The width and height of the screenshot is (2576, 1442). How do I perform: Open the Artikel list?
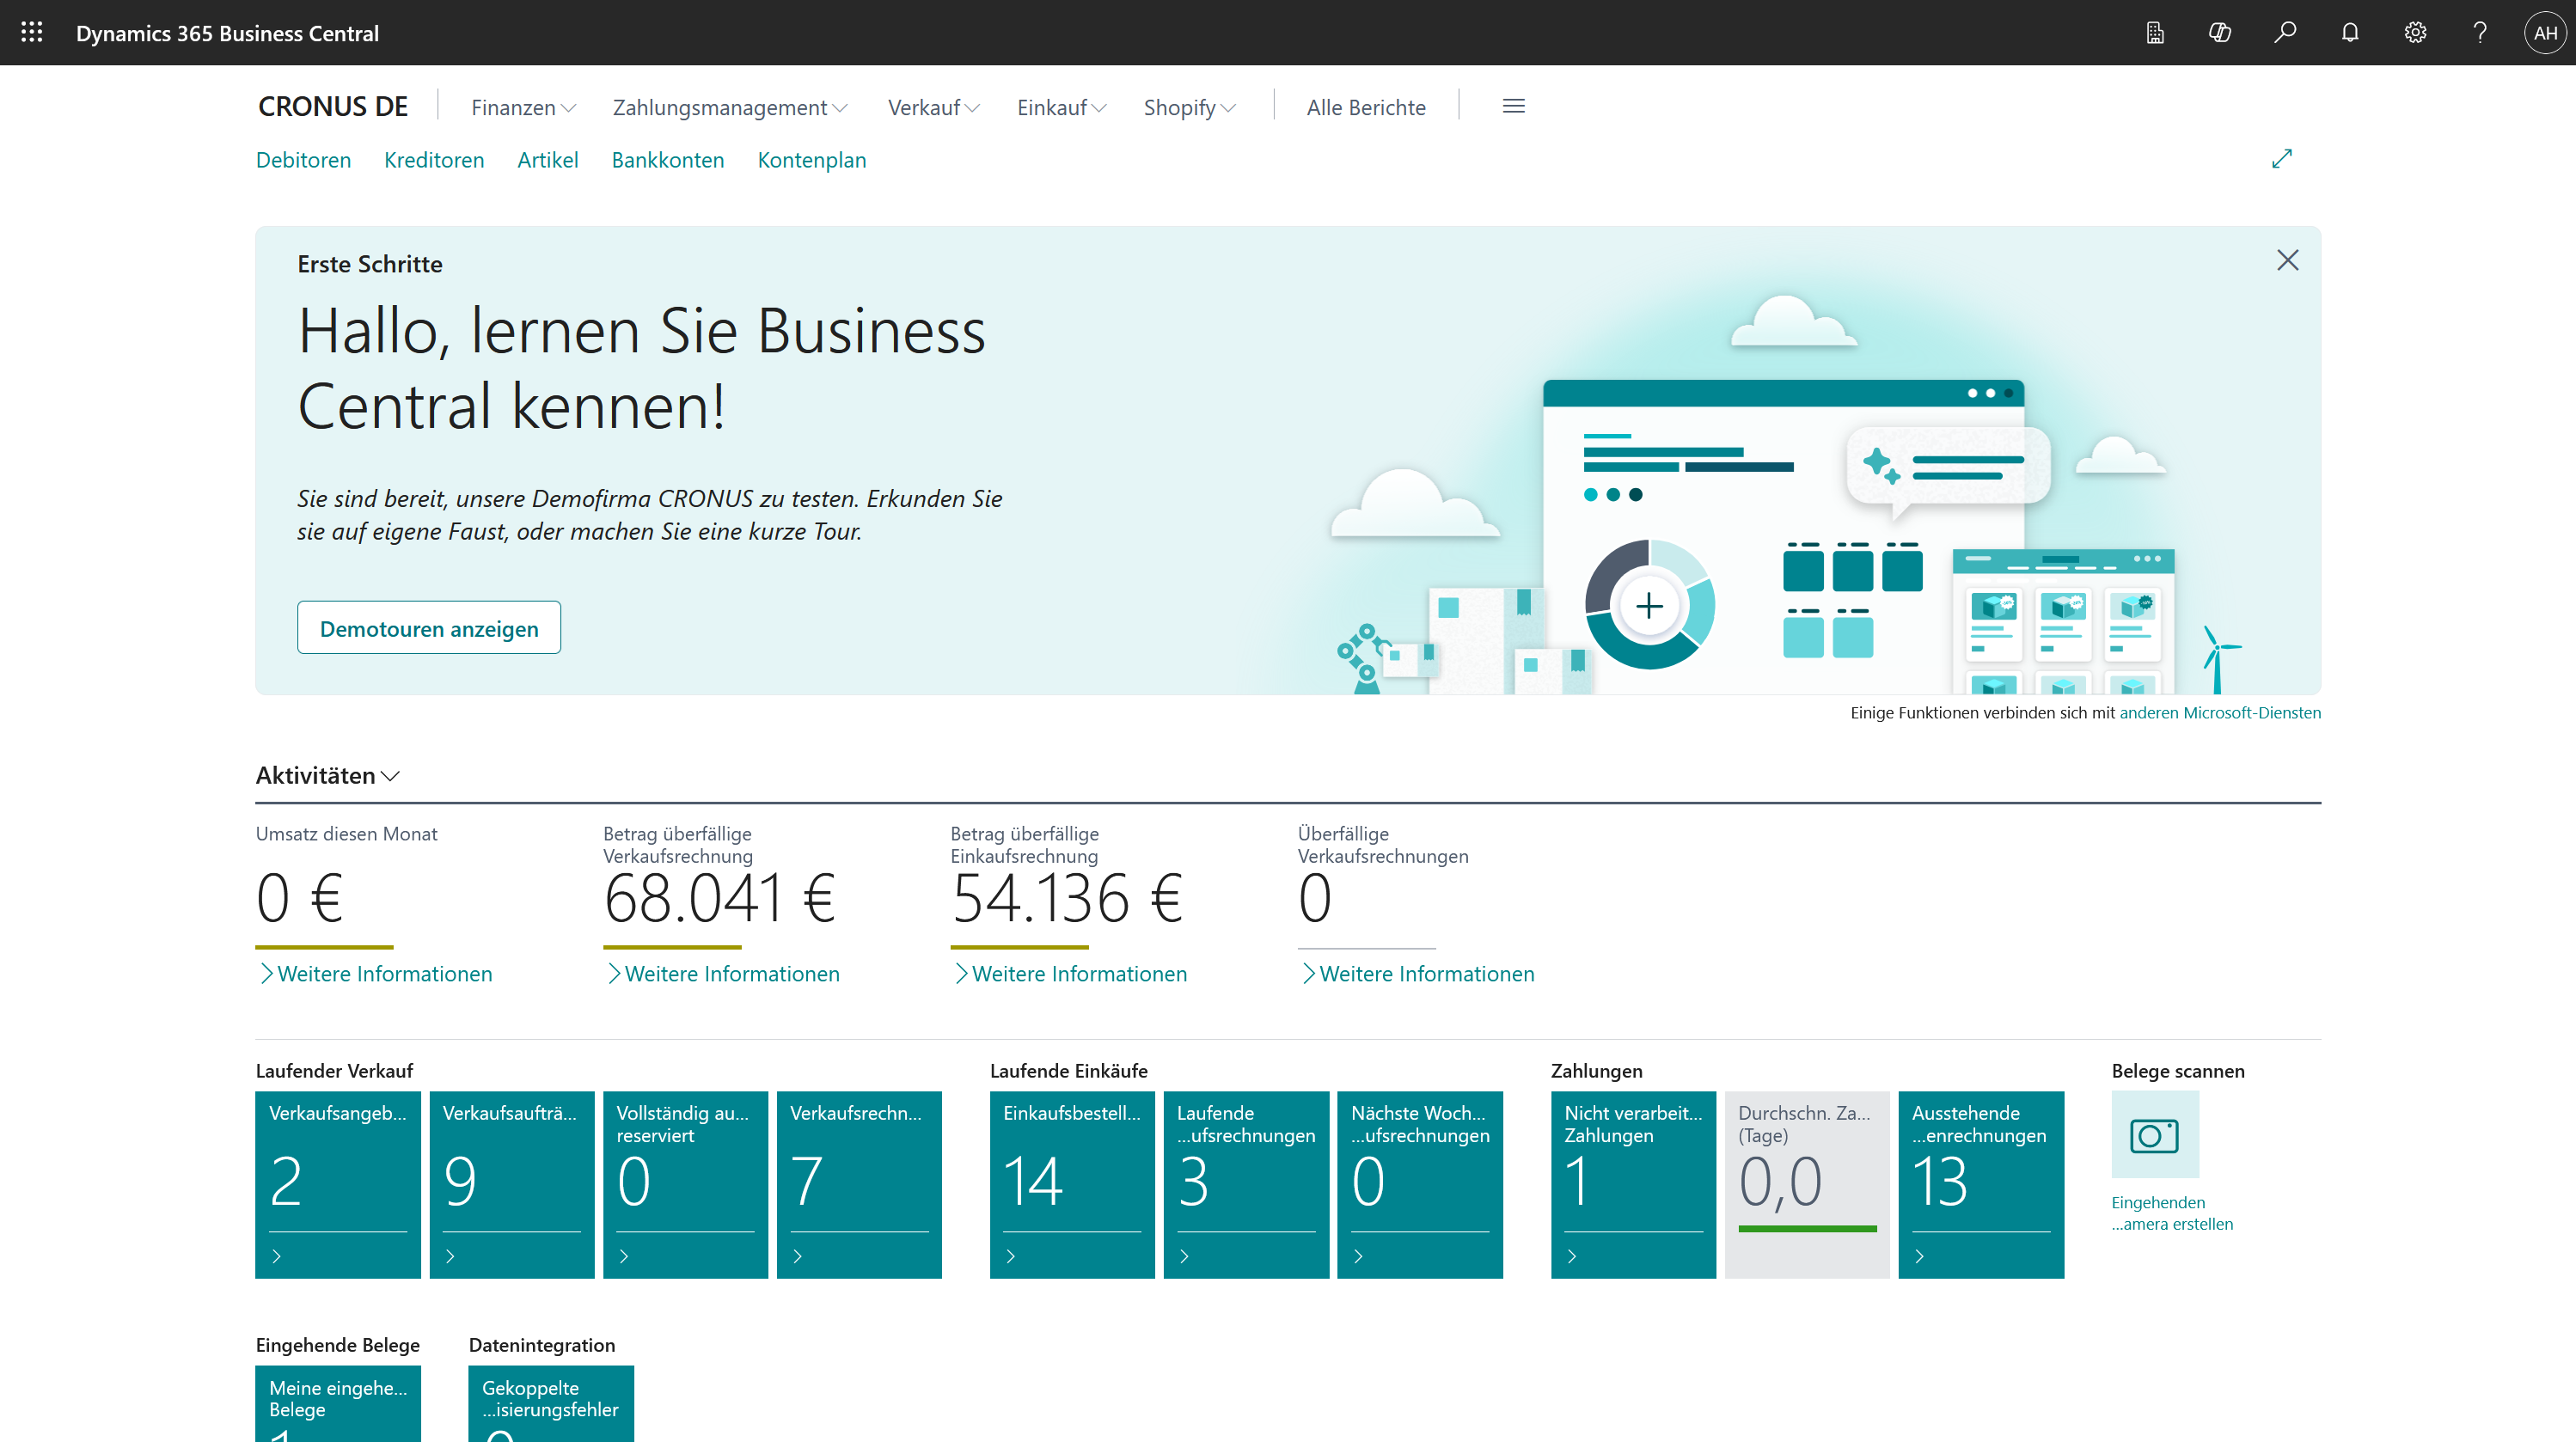tap(548, 160)
